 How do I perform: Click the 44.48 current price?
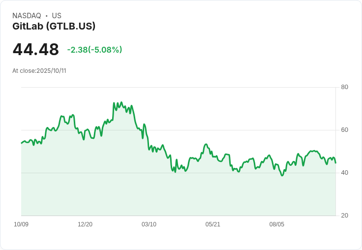(x=36, y=49)
